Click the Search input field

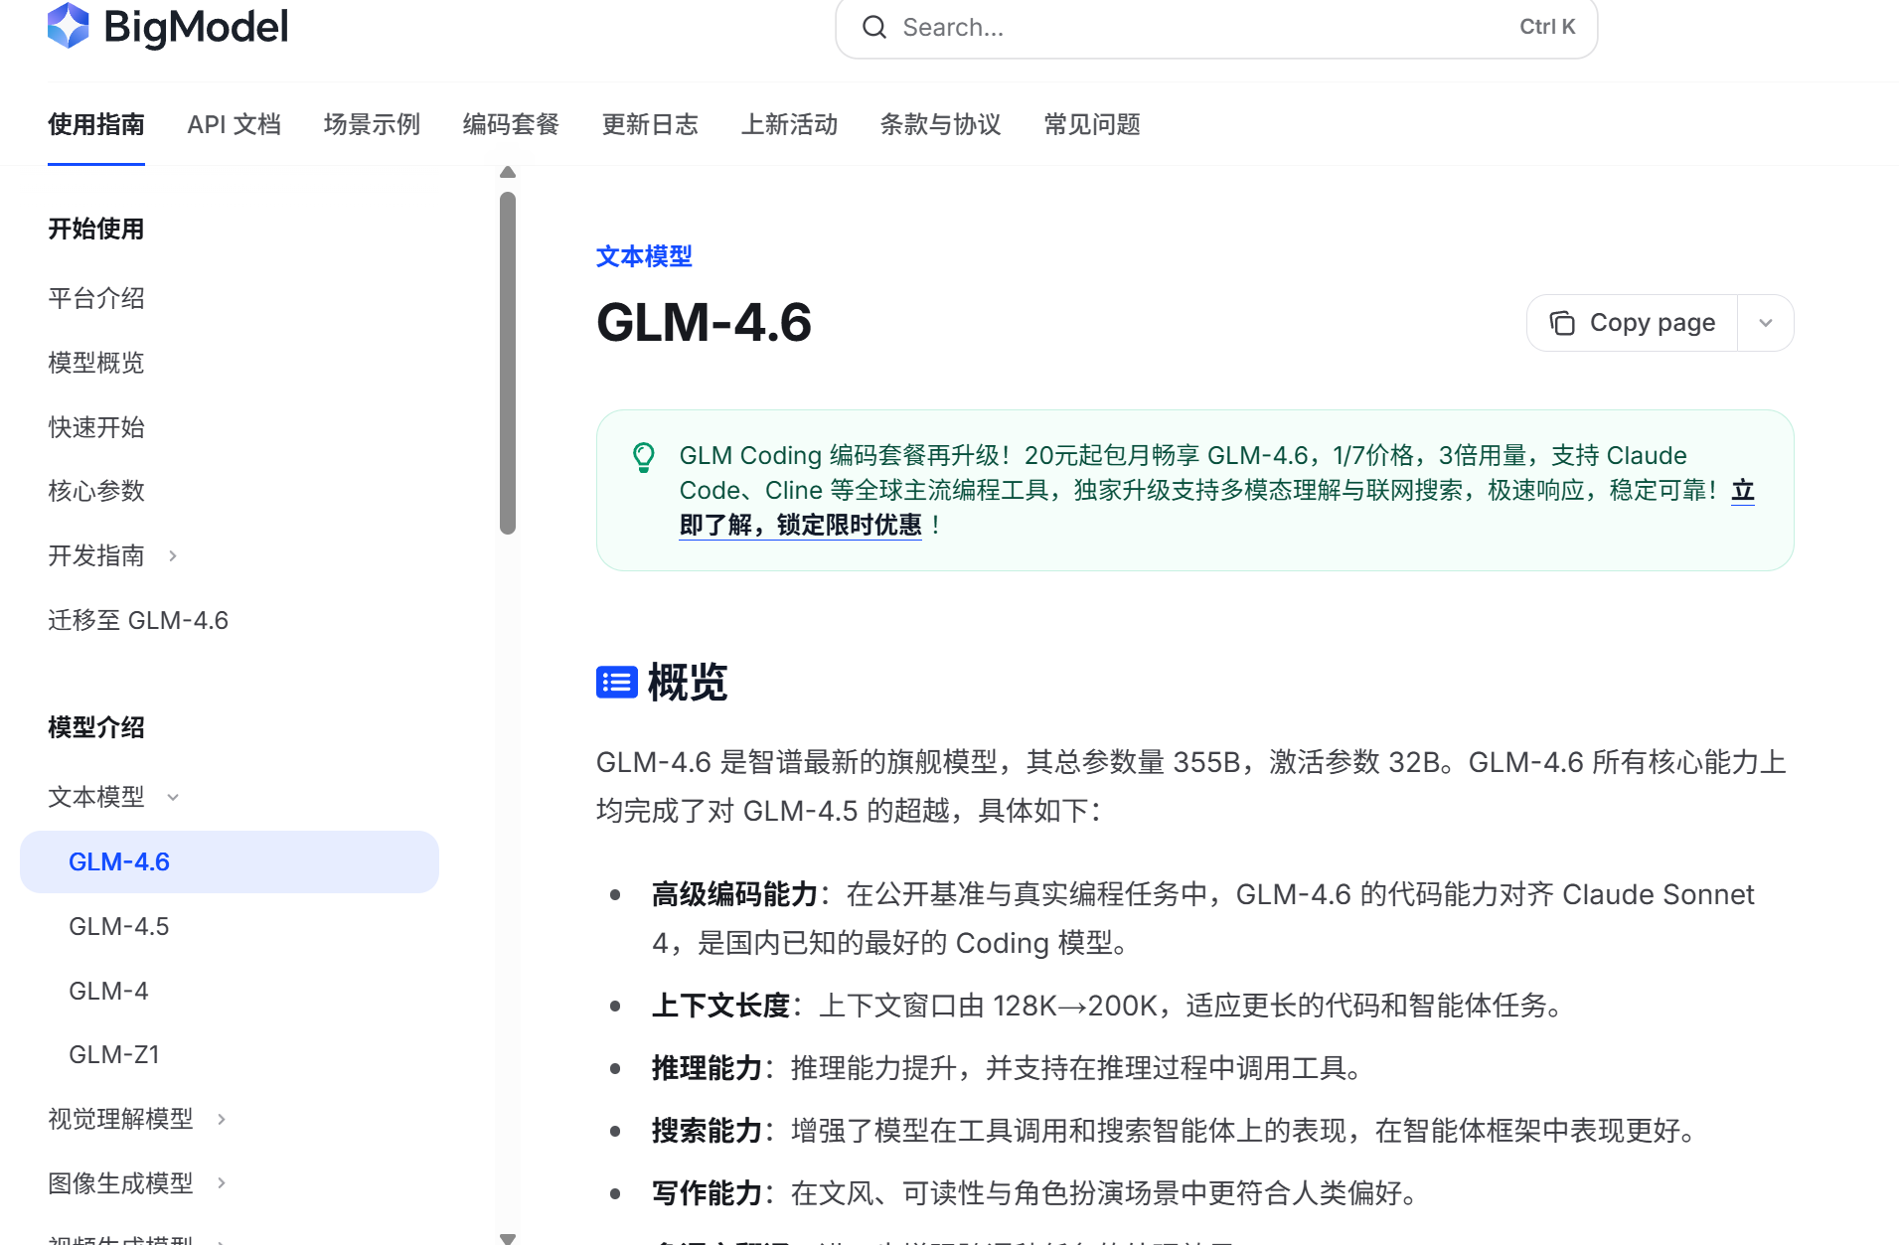pyautogui.click(x=1216, y=28)
